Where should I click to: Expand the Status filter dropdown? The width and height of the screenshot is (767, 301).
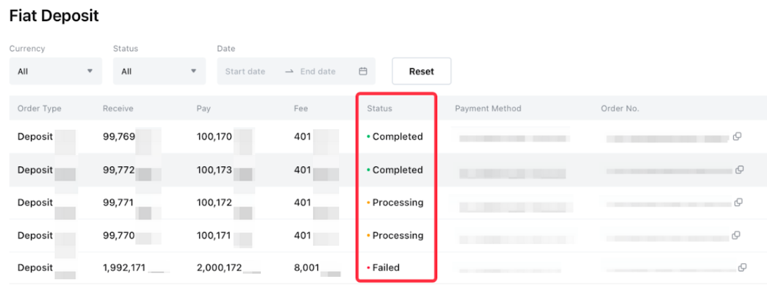(x=159, y=71)
